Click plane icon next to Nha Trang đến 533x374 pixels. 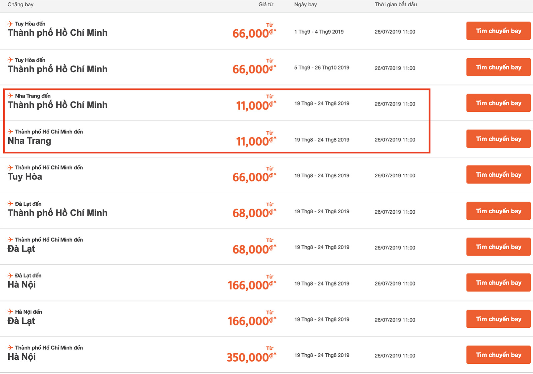[x=10, y=96]
